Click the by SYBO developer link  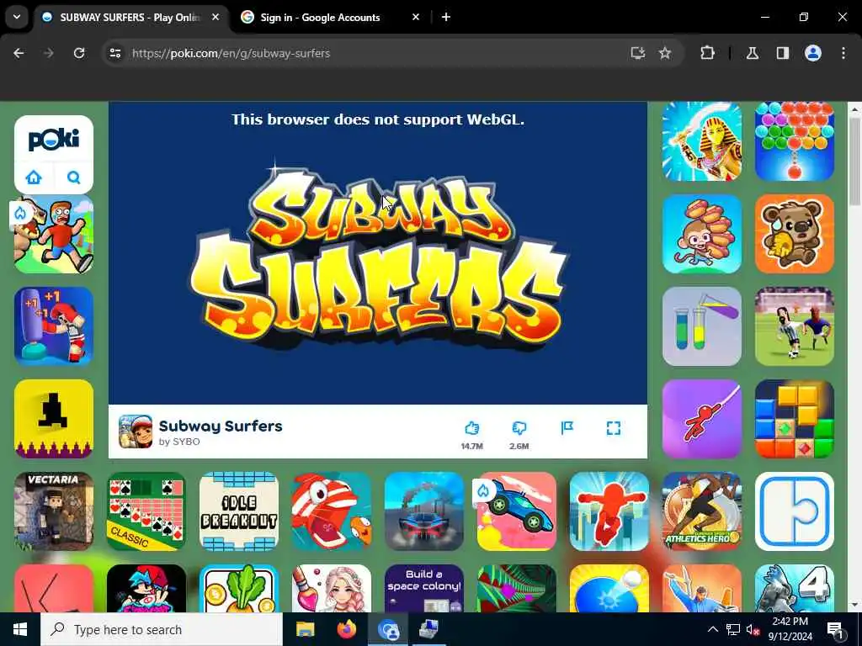(x=179, y=442)
